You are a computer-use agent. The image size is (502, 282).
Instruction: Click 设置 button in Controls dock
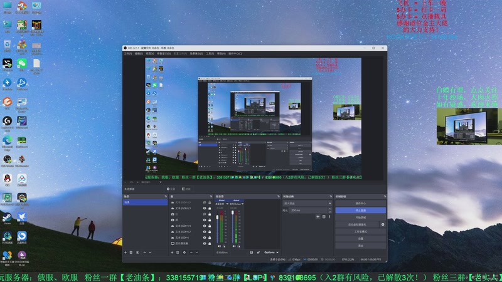(x=360, y=239)
